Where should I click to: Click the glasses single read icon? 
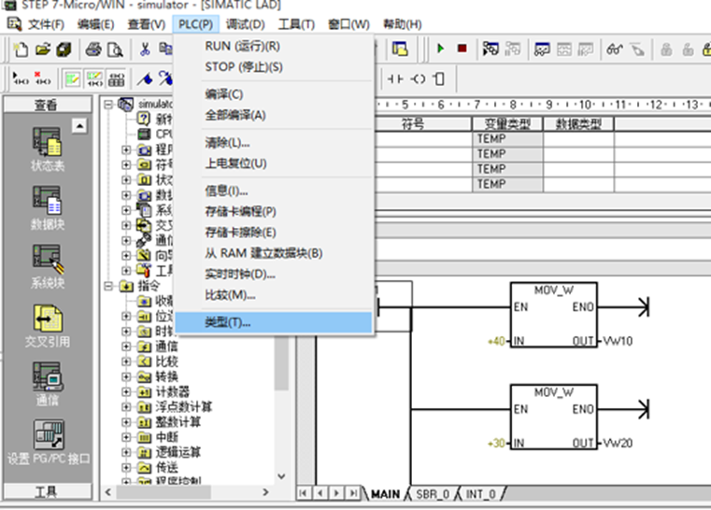[615, 49]
